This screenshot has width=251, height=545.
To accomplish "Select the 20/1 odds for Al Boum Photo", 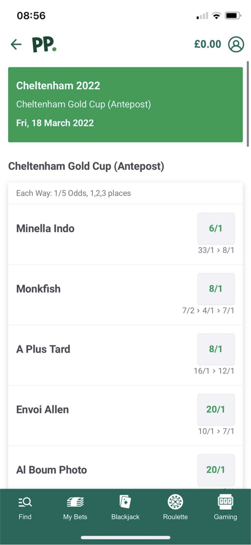I will pos(216,470).
